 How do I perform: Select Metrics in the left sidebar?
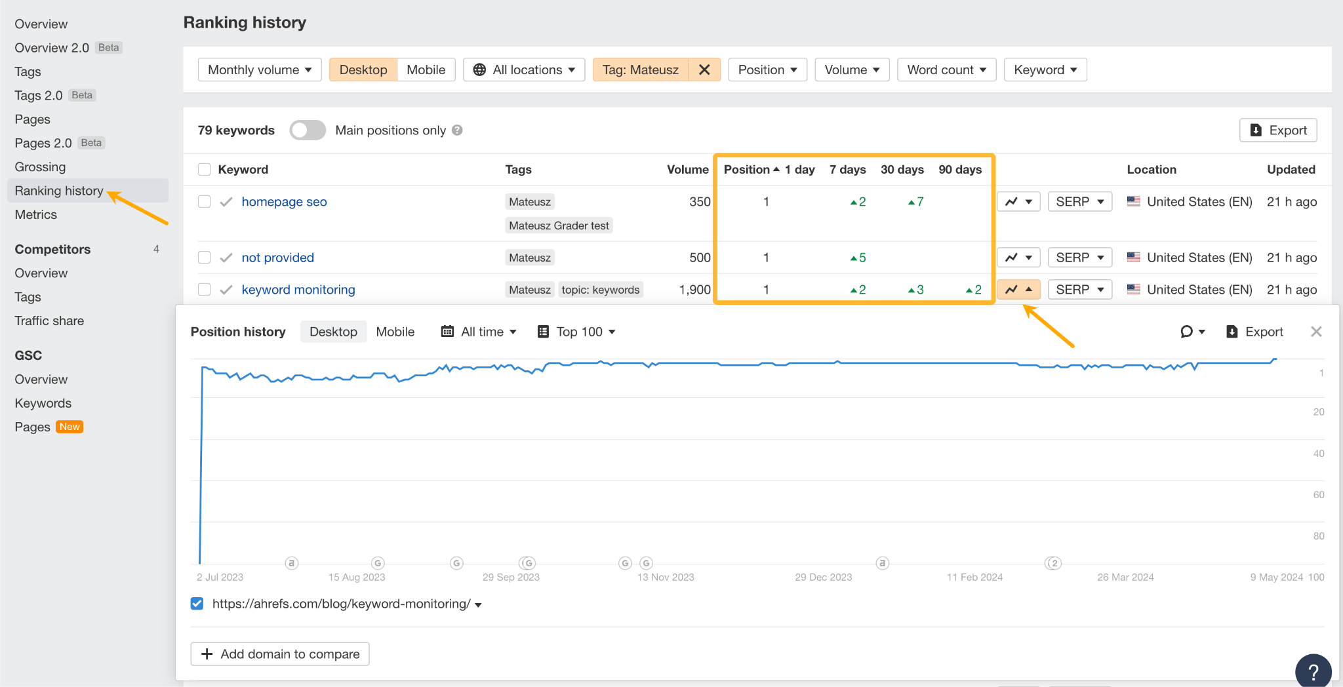35,214
